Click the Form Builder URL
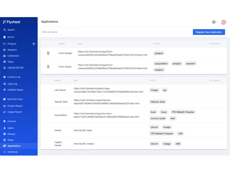This screenshot has width=230, height=173. pos(112,53)
